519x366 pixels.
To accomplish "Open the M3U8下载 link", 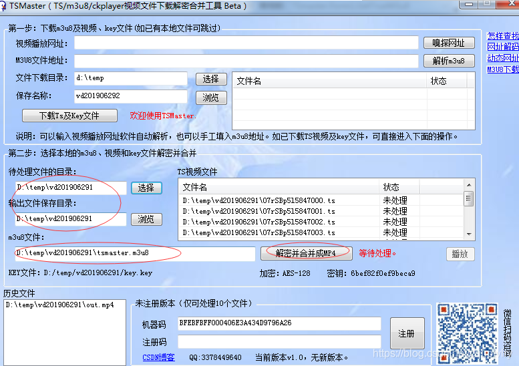I will coord(503,69).
